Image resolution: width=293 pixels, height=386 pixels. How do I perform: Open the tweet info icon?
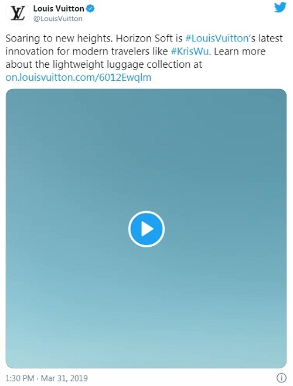coord(282,377)
